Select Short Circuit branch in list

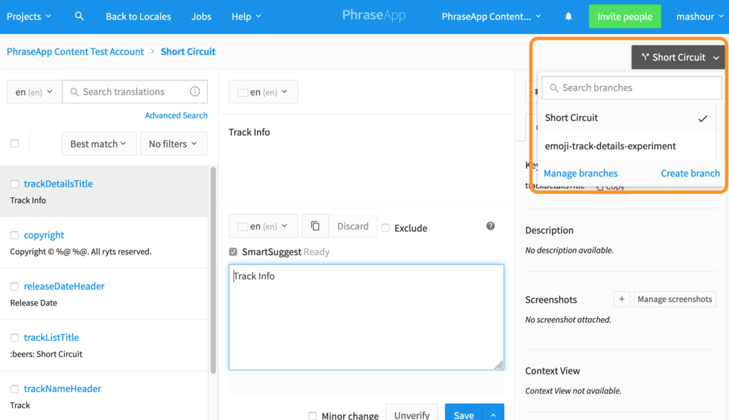(626, 117)
